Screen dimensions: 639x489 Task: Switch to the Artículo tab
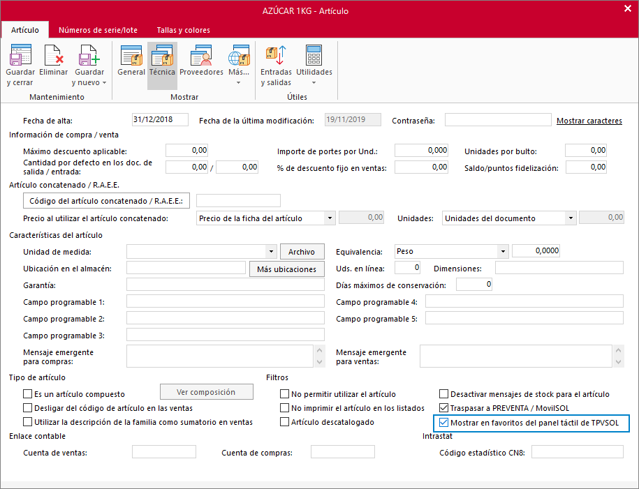(x=25, y=30)
